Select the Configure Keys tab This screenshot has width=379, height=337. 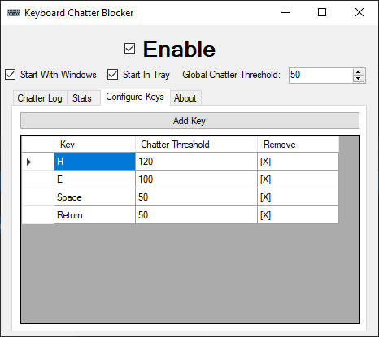click(x=135, y=97)
